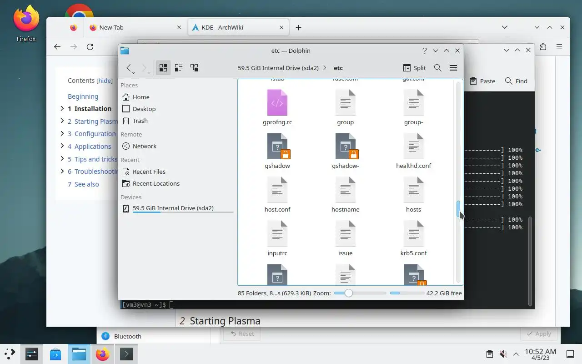
Task: Open System Settings from taskbar
Action: 32,354
